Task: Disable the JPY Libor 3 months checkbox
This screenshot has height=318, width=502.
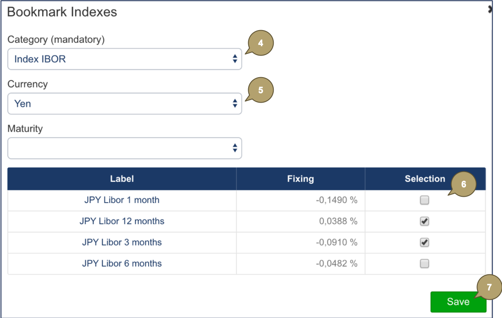Action: point(424,242)
